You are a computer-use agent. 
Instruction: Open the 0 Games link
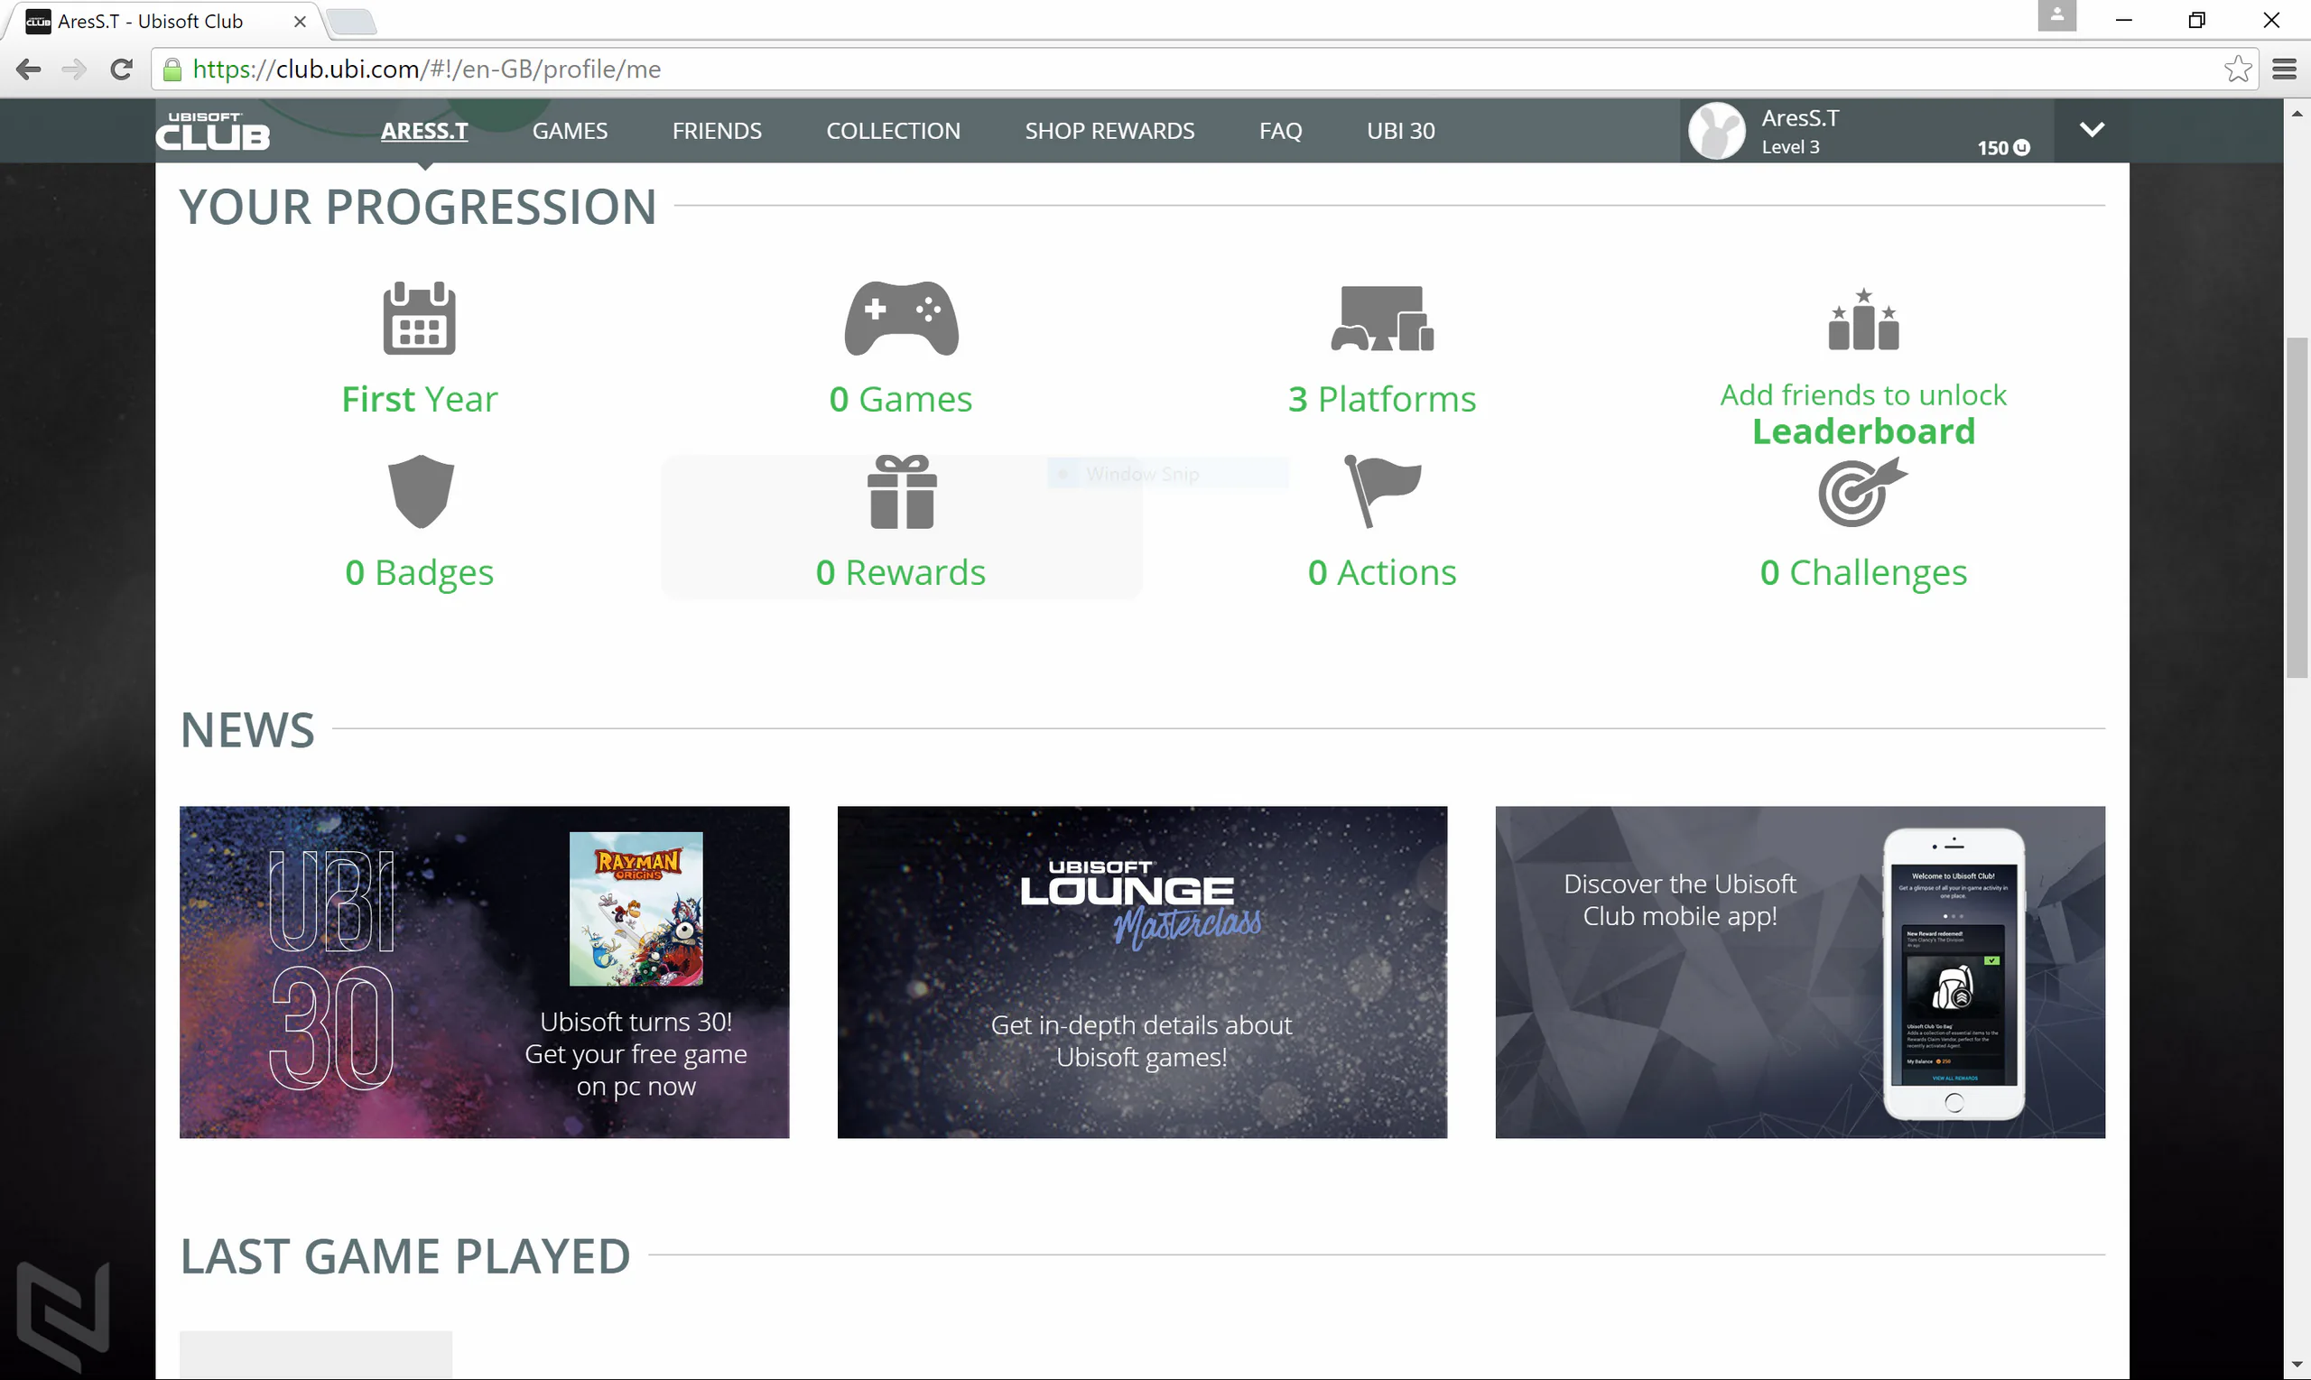tap(901, 399)
